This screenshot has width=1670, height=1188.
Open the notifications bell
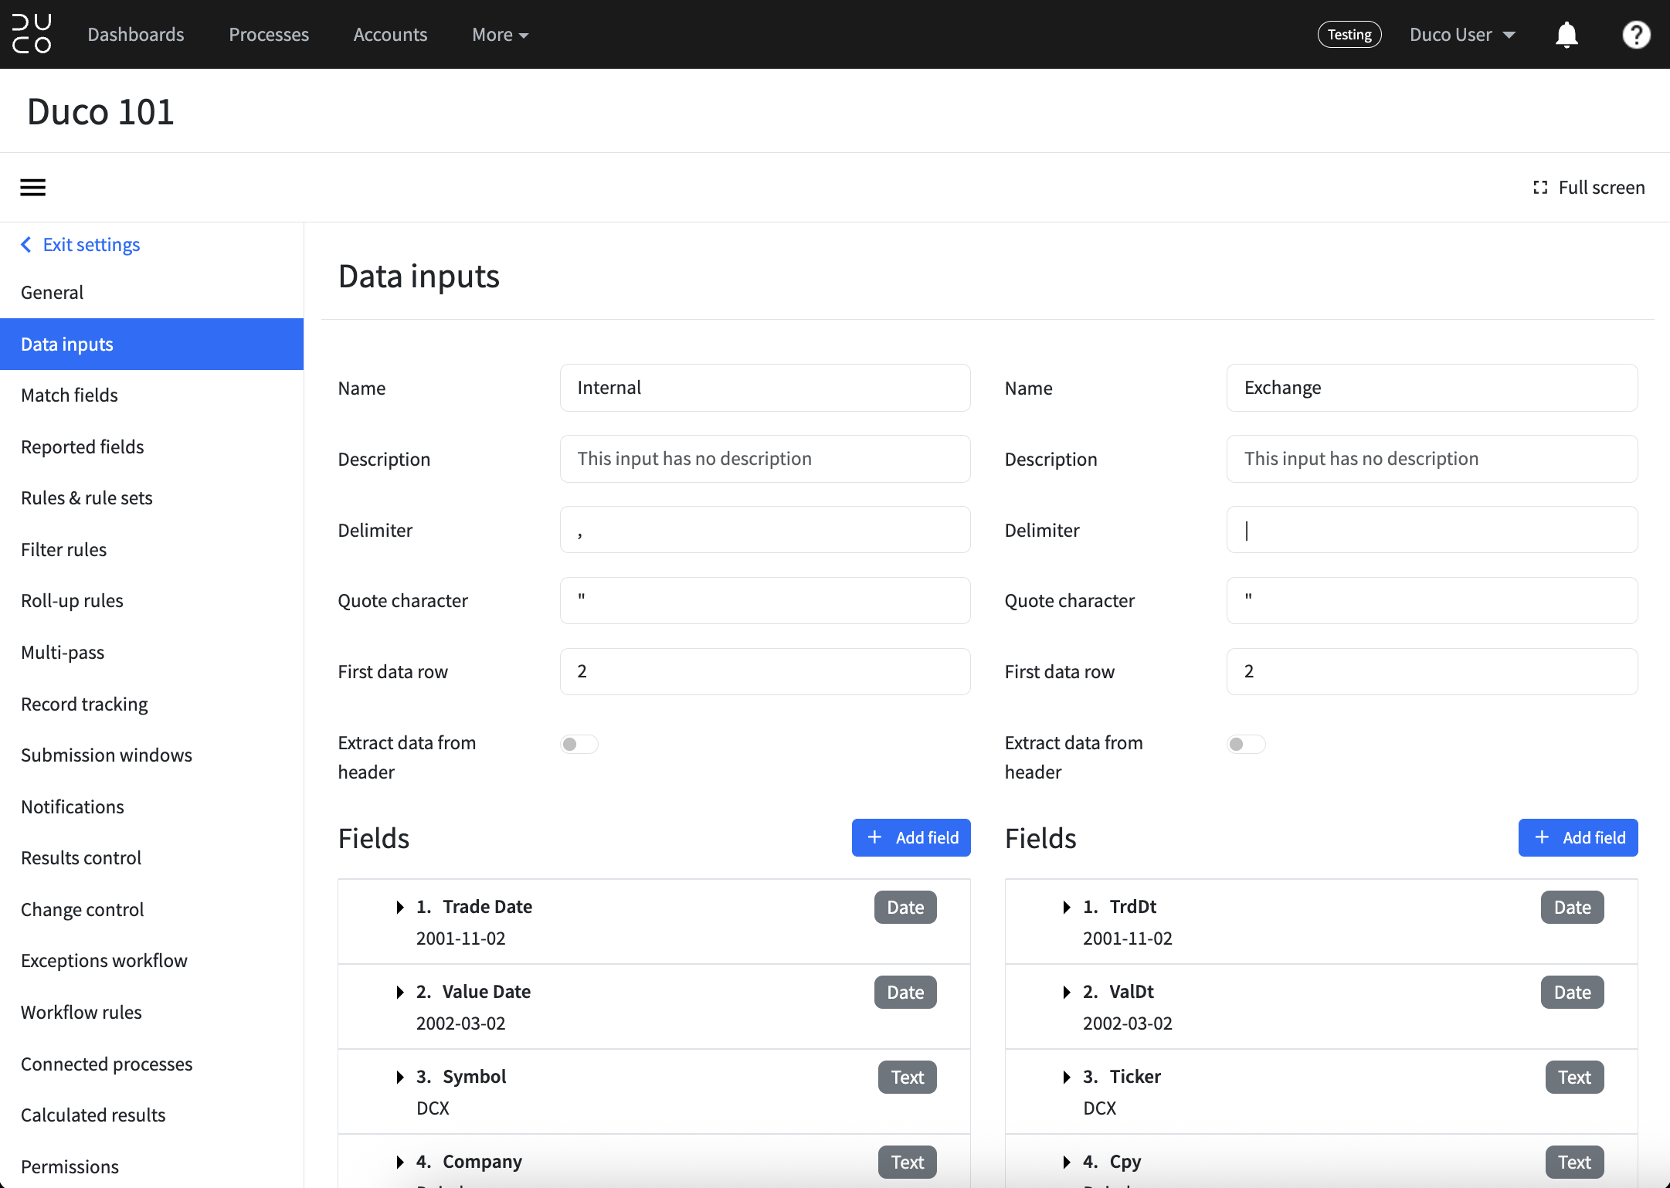click(x=1566, y=35)
